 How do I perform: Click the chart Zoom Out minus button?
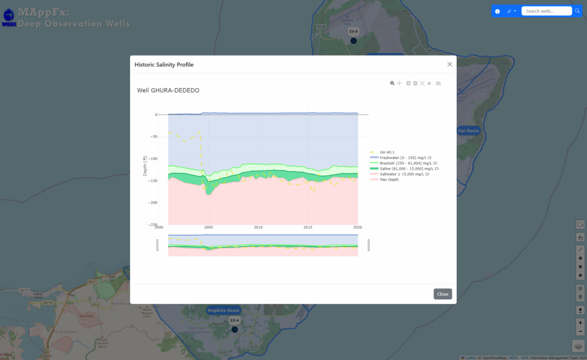(416, 84)
